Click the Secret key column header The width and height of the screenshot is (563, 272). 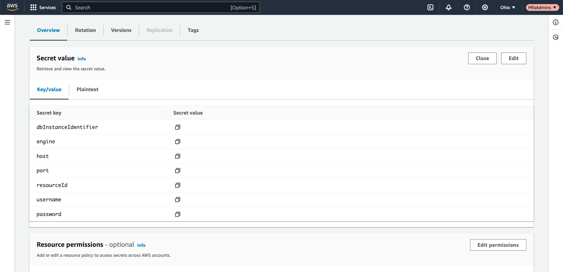click(49, 113)
